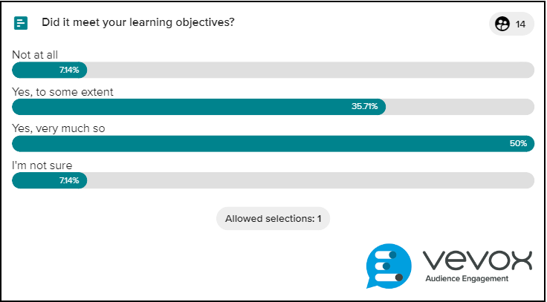
Task: Click the 35.71% teal result bar
Action: pos(199,107)
